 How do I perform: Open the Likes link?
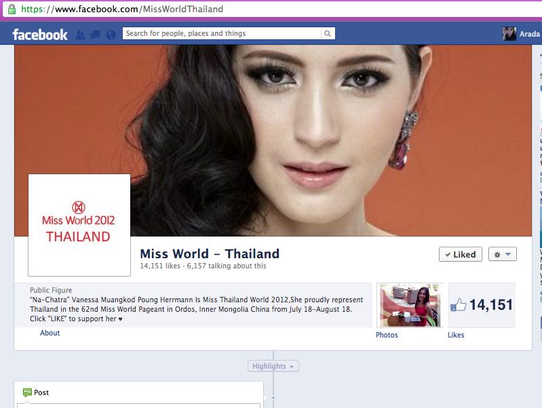pyautogui.click(x=456, y=335)
